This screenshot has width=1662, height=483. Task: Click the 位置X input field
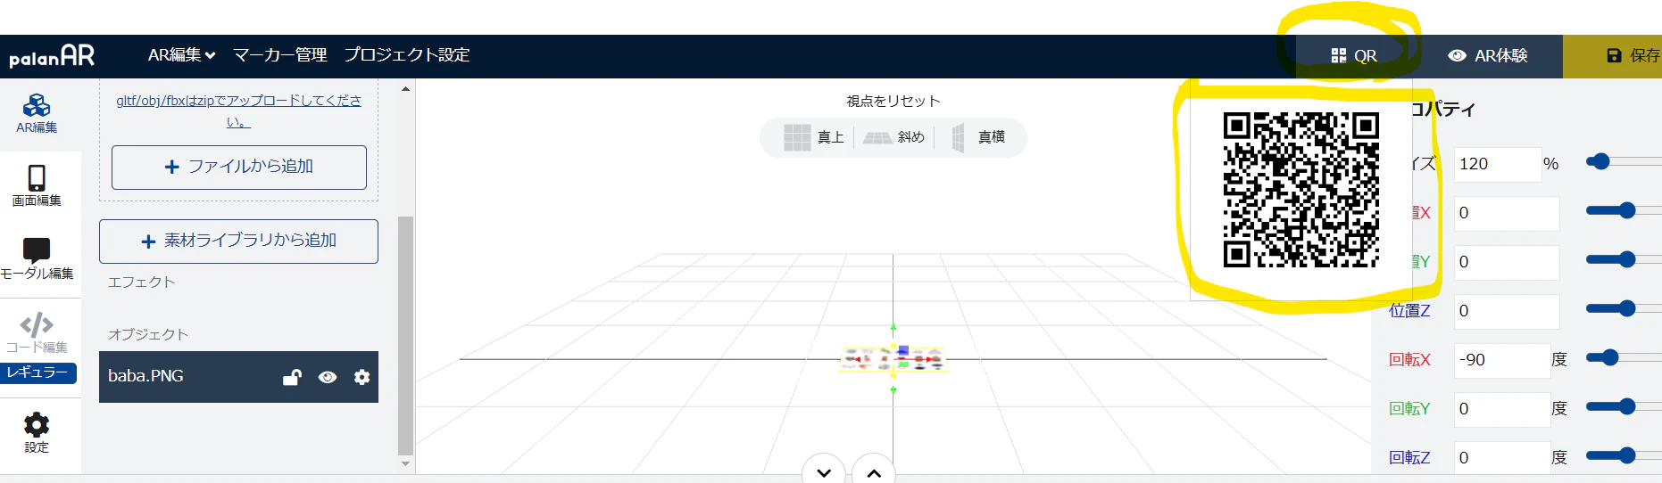[x=1507, y=213]
